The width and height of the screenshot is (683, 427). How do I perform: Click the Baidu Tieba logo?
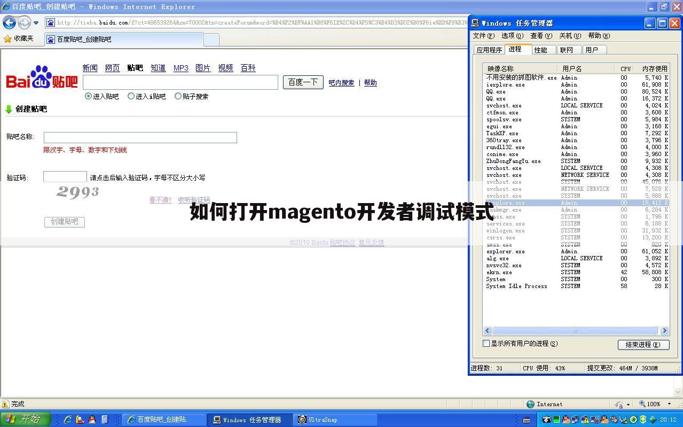[x=42, y=78]
